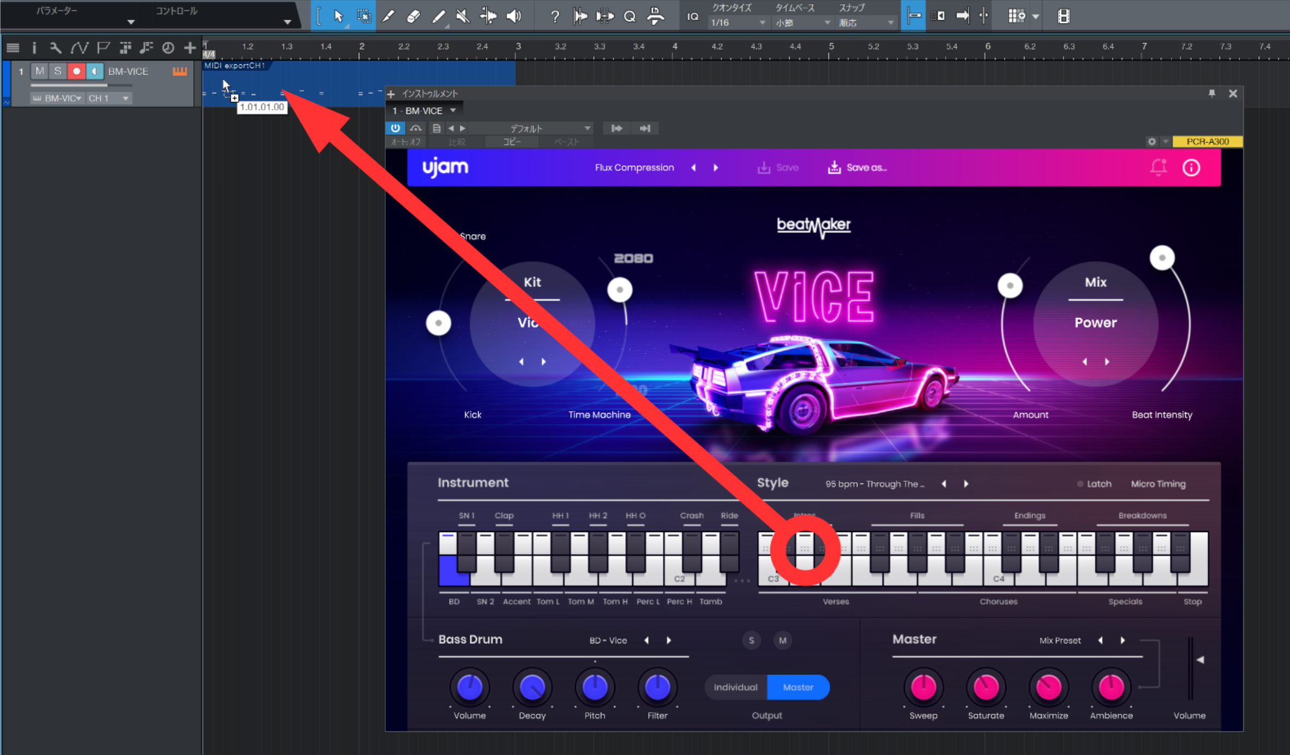Open the CH 1 channel dropdown

click(x=108, y=98)
